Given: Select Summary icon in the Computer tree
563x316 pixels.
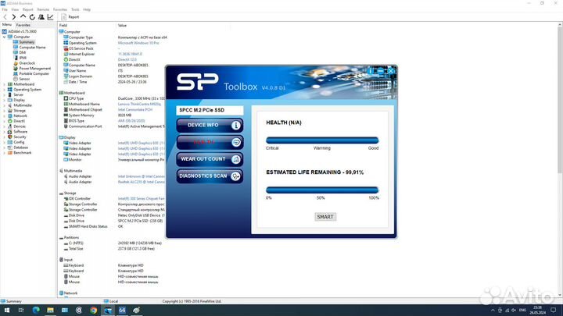Looking at the screenshot, I should coord(16,42).
